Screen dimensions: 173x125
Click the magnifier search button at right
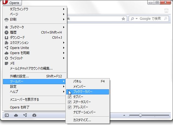[x=166, y=19]
